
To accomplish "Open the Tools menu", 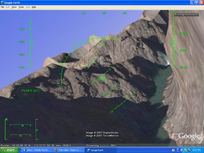I will coord(21,7).
